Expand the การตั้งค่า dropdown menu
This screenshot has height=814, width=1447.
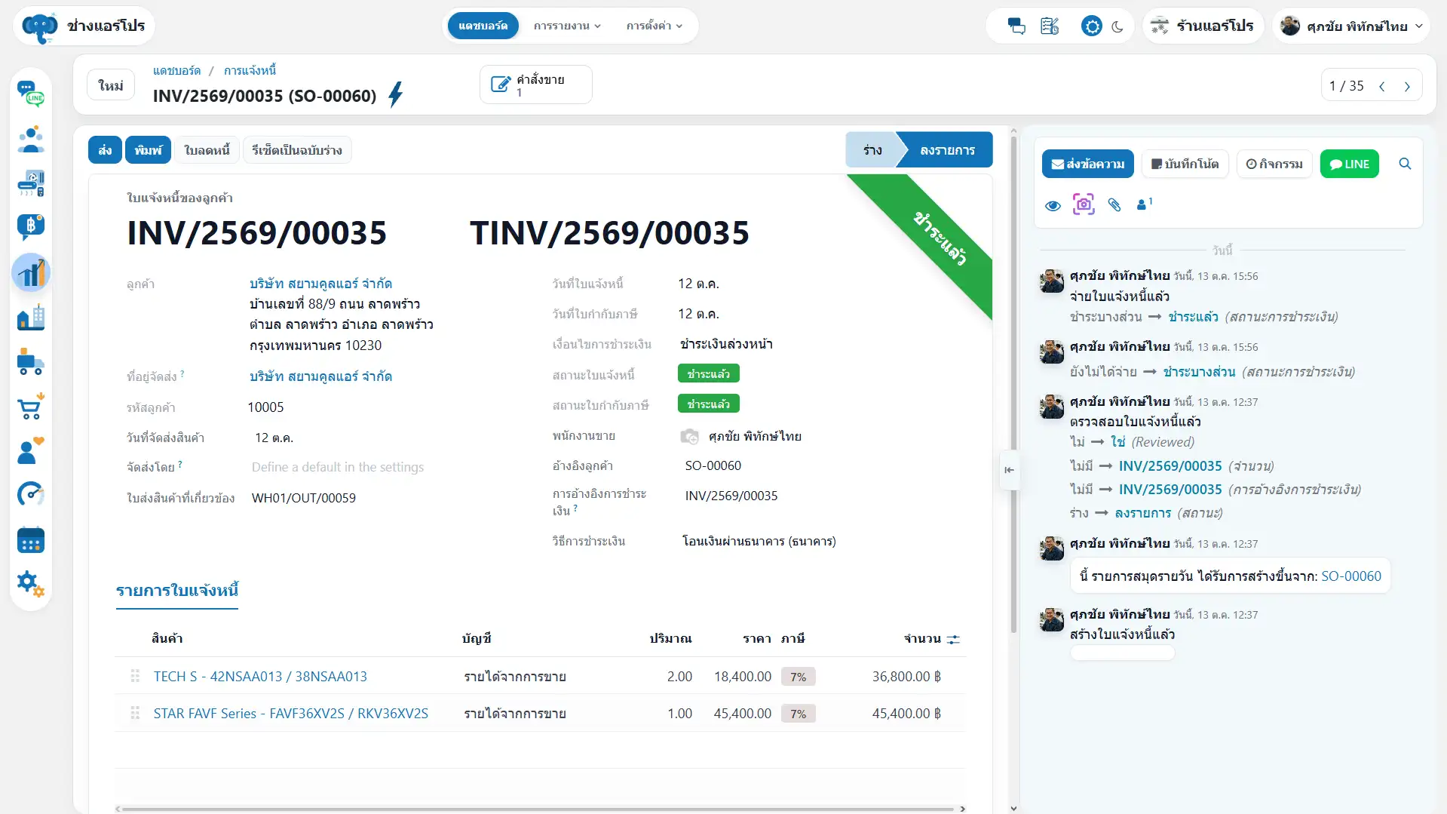[x=654, y=26]
